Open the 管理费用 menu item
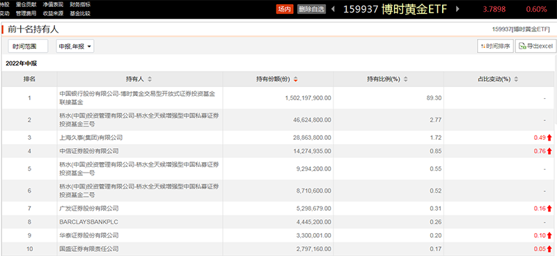The width and height of the screenshot is (557, 256). [26, 13]
